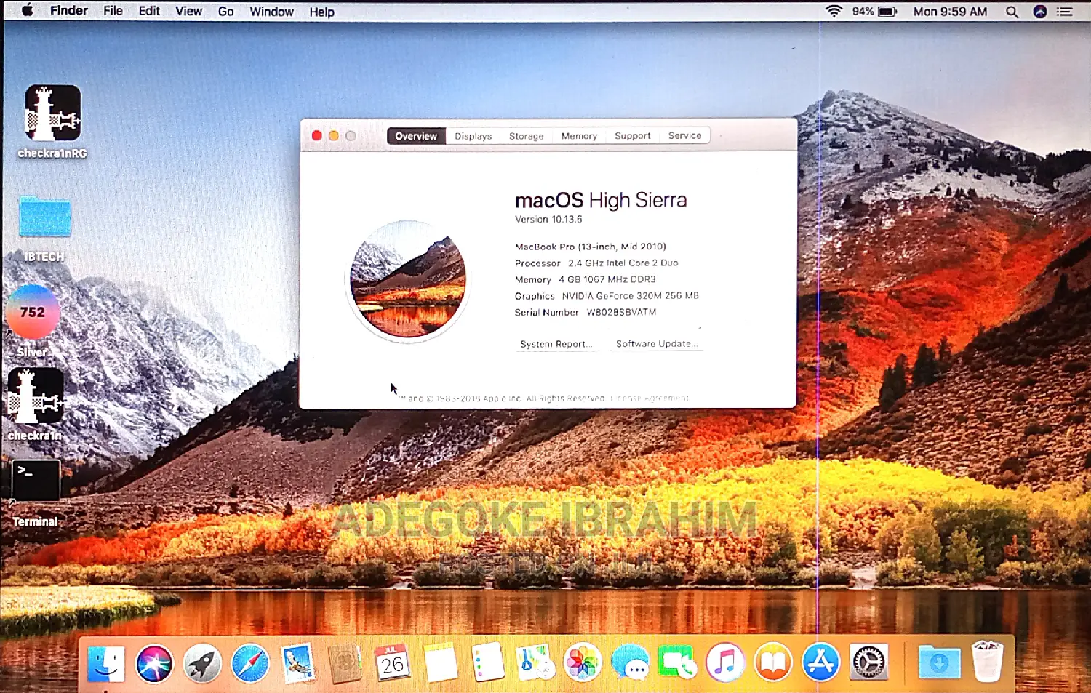
Task: Click Graphics NVIDIA GeForce 320M line
Action: (x=607, y=296)
